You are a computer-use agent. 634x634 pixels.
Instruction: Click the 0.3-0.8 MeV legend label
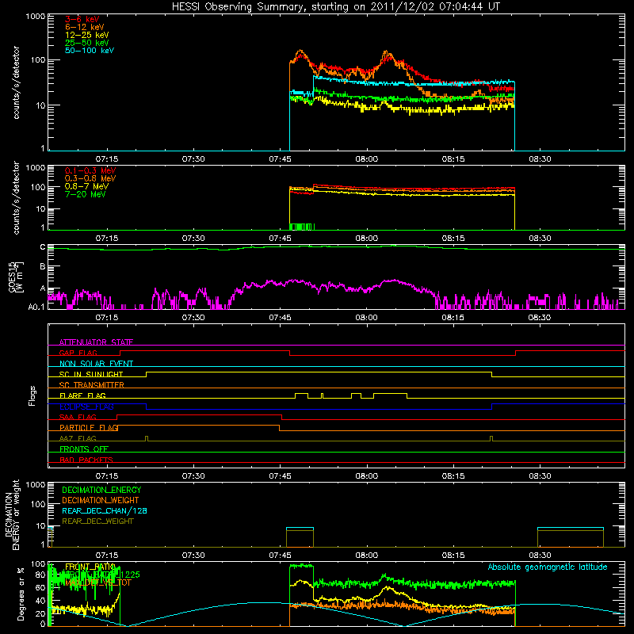[90, 178]
